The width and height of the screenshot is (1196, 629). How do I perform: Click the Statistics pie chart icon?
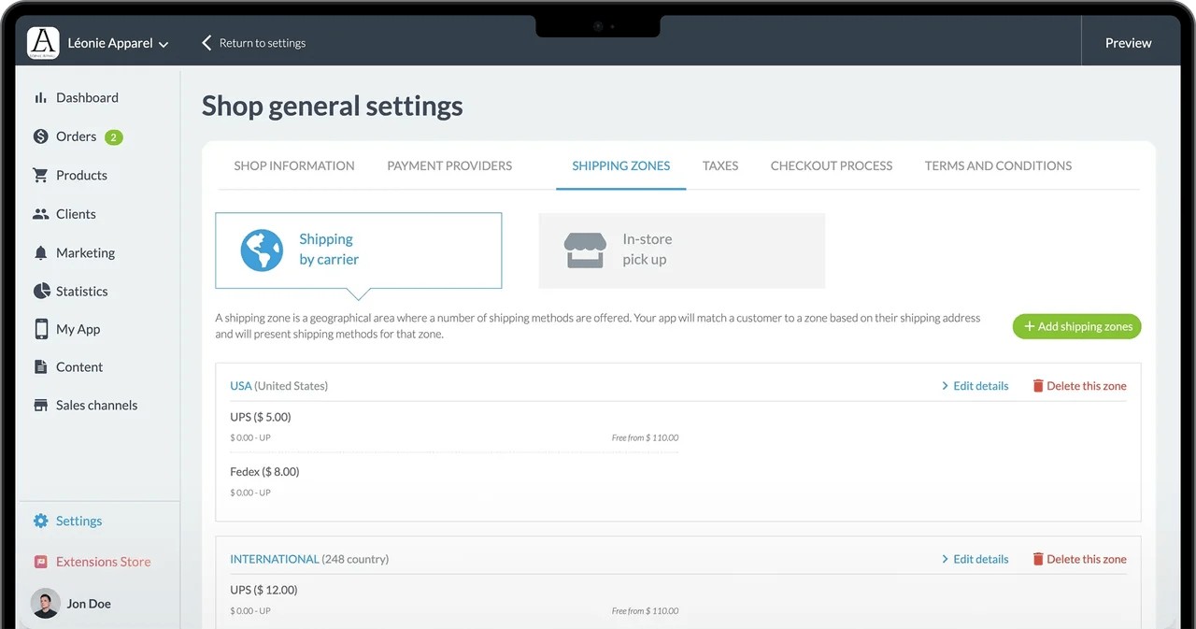point(40,292)
